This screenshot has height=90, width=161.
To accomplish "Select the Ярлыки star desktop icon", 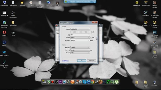I will tap(22, 3).
